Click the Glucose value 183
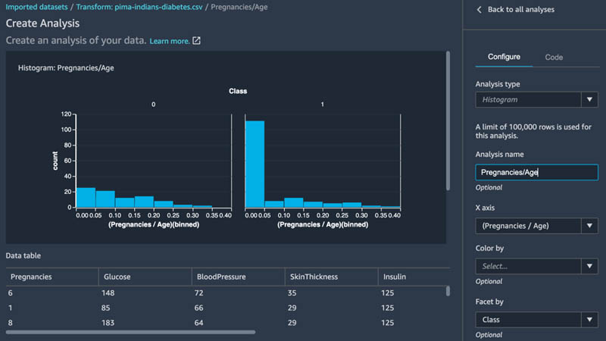The height and width of the screenshot is (341, 606). [x=108, y=323]
